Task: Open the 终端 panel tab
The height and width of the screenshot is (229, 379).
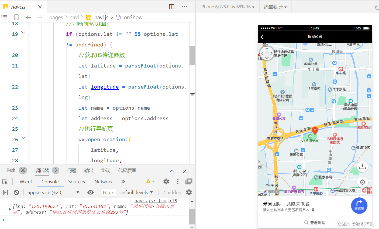Action: point(106,170)
